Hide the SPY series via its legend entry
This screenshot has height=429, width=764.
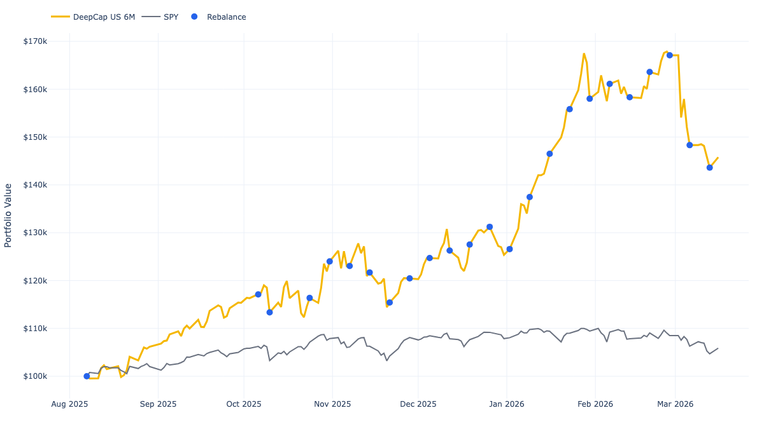170,17
